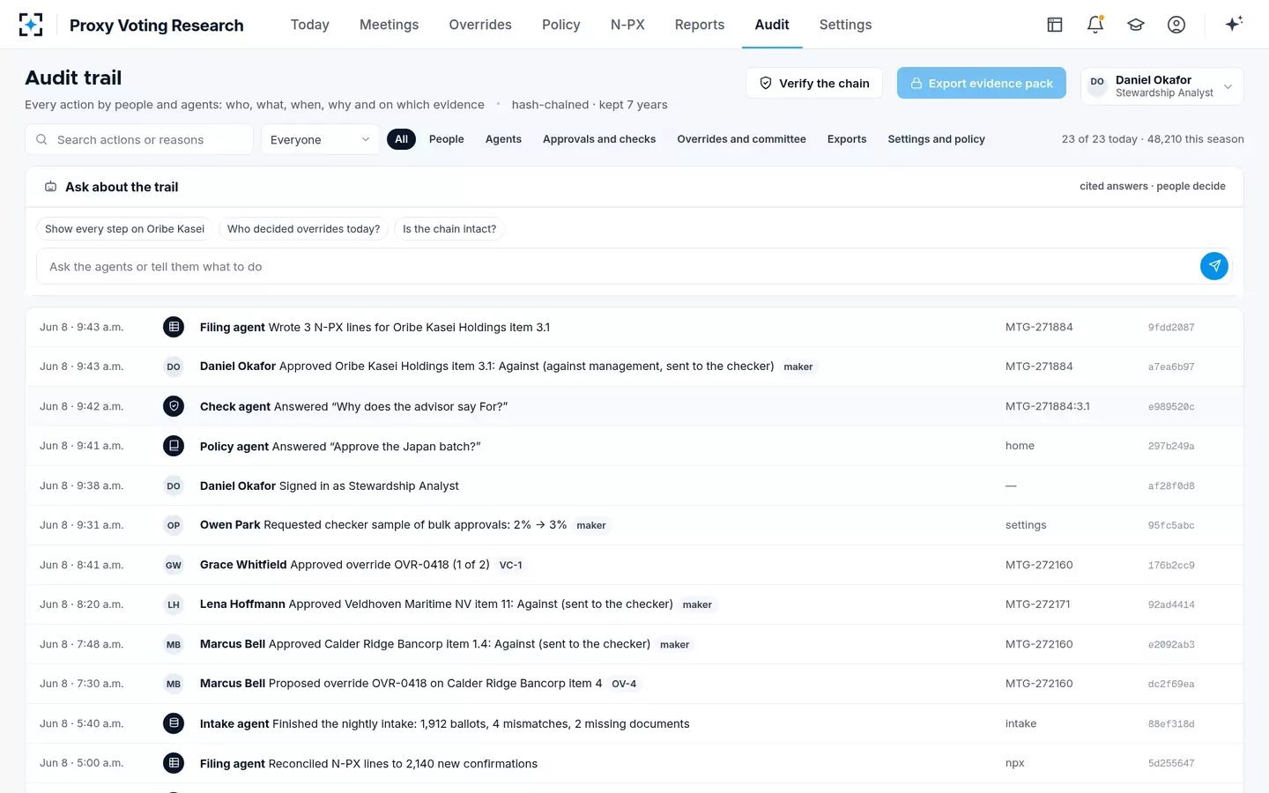The width and height of the screenshot is (1269, 793).
Task: Choose 'Is the chain intact?' suggestion
Action: (x=449, y=229)
